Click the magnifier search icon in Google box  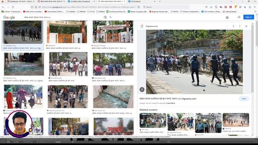point(110,17)
